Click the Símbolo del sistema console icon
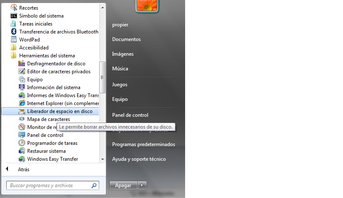The height and width of the screenshot is (198, 343). [14, 16]
